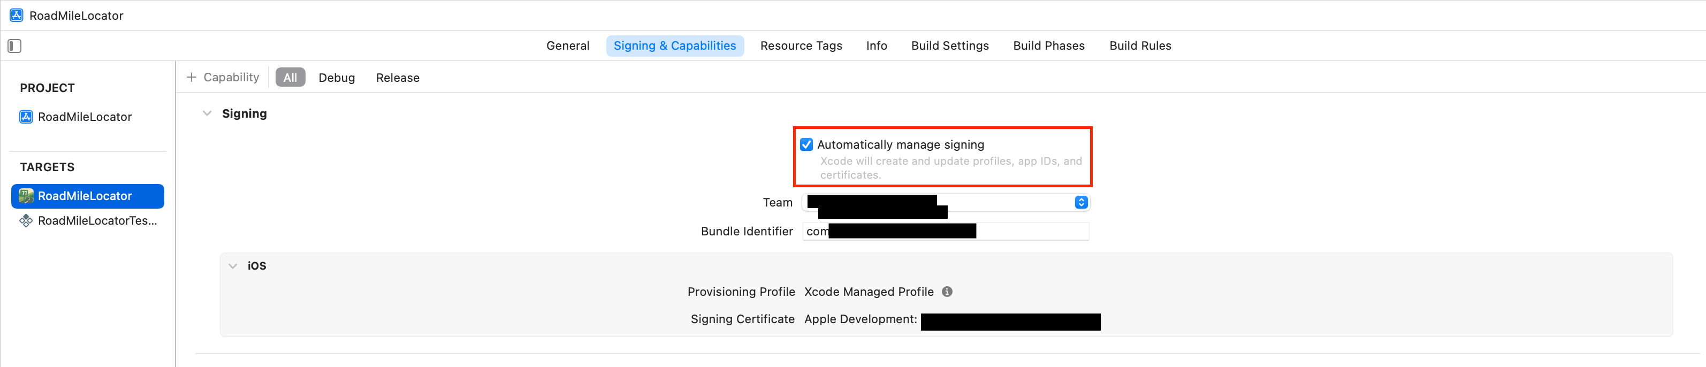Click the Release configuration button
Viewport: 1706px width, 367px height.
coord(398,78)
